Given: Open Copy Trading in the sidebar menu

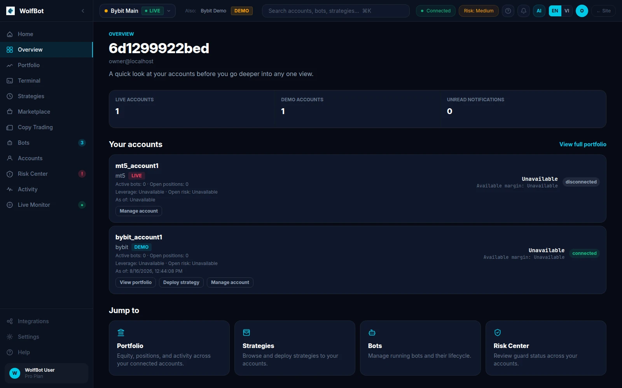Looking at the screenshot, I should (46, 127).
